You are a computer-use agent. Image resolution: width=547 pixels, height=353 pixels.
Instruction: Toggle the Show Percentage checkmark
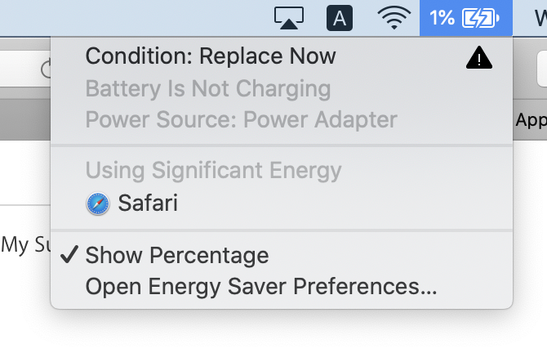pos(71,255)
